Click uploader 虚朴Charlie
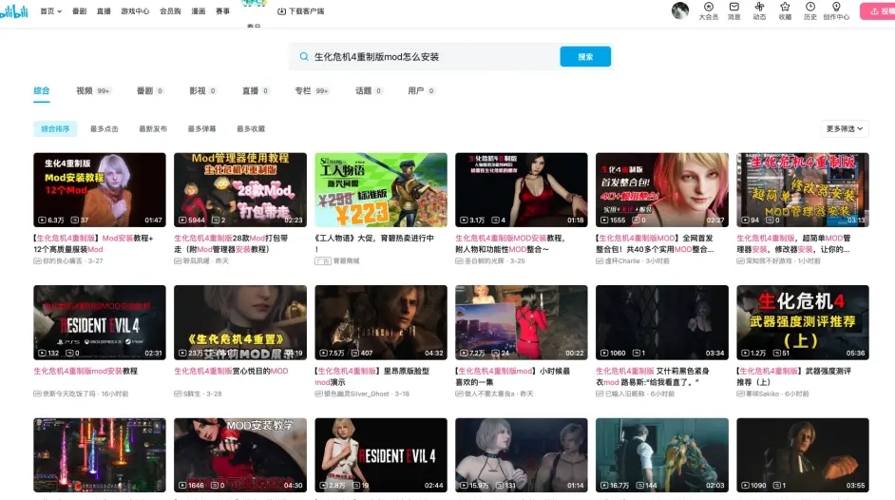 coord(622,260)
